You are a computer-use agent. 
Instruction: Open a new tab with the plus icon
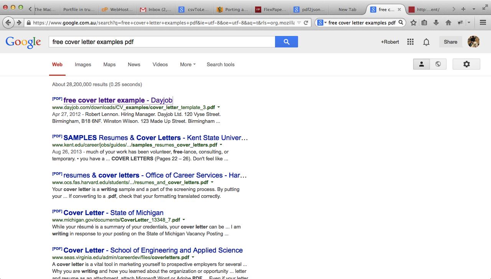[463, 9]
